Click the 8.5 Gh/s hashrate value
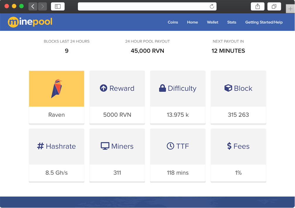Screen dimensions: 295x208 pyautogui.click(x=57, y=173)
